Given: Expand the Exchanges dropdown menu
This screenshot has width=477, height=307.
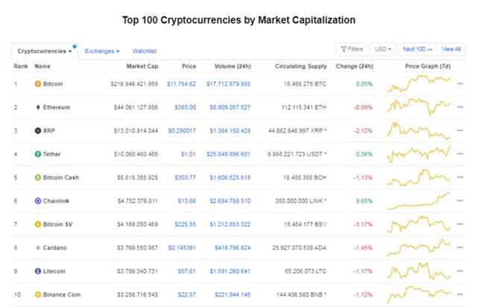Looking at the screenshot, I should [x=102, y=51].
